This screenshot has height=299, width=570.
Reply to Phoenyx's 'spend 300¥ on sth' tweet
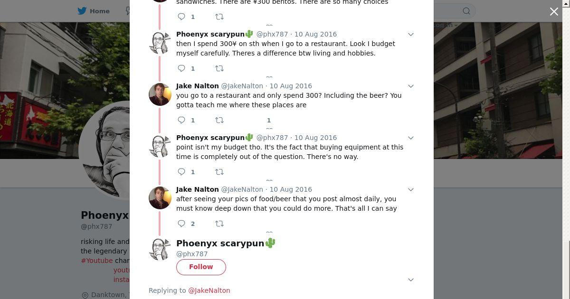pyautogui.click(x=181, y=68)
